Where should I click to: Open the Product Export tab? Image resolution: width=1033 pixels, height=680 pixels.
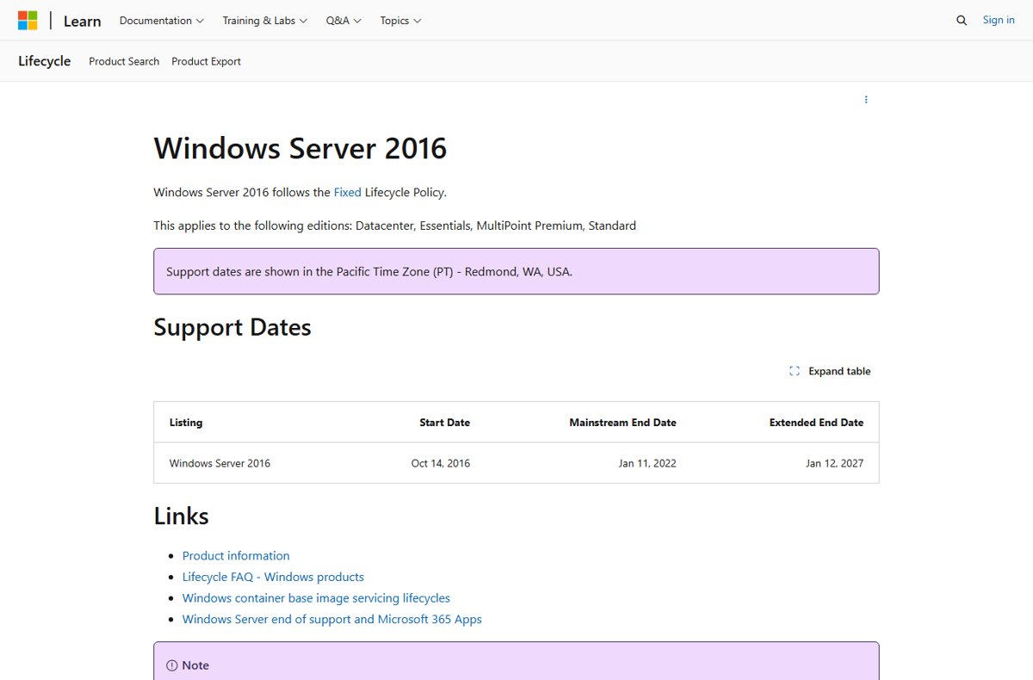[206, 61]
